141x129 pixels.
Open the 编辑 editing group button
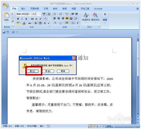(x=105, y=18)
